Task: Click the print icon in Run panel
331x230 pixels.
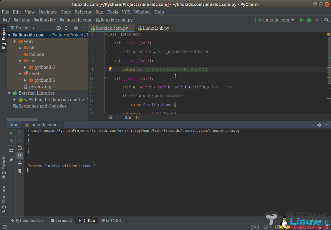Action: coord(20,163)
